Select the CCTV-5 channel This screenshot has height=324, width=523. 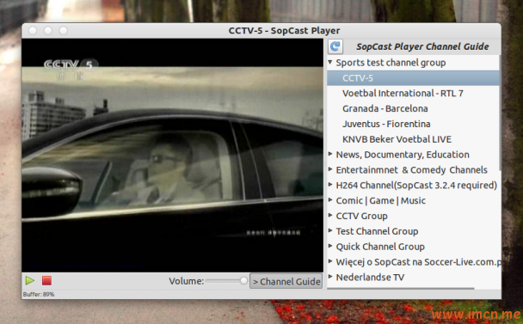(413, 78)
